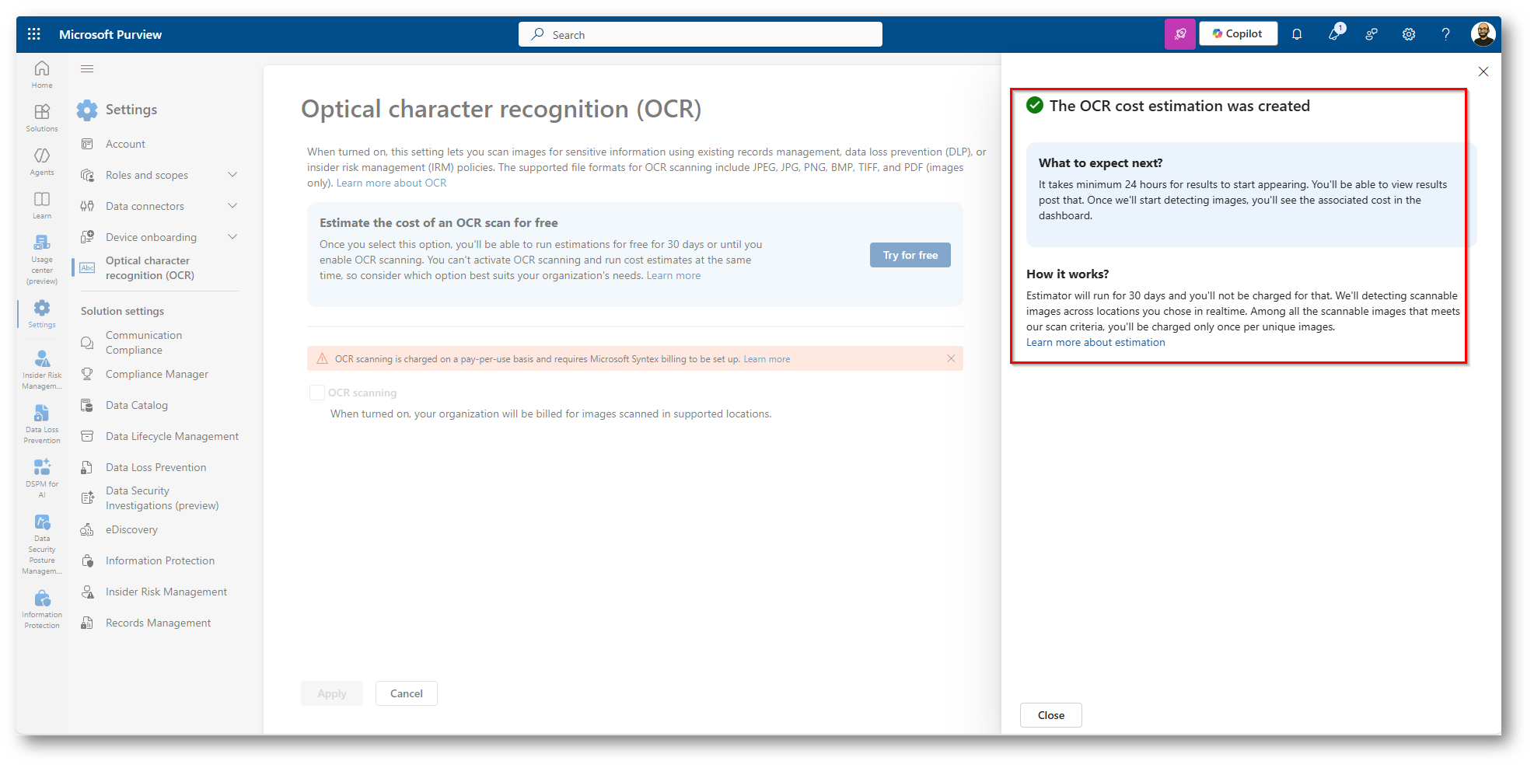Open Data Security Posture Management rail icon
1534x768 pixels.
pyautogui.click(x=42, y=543)
